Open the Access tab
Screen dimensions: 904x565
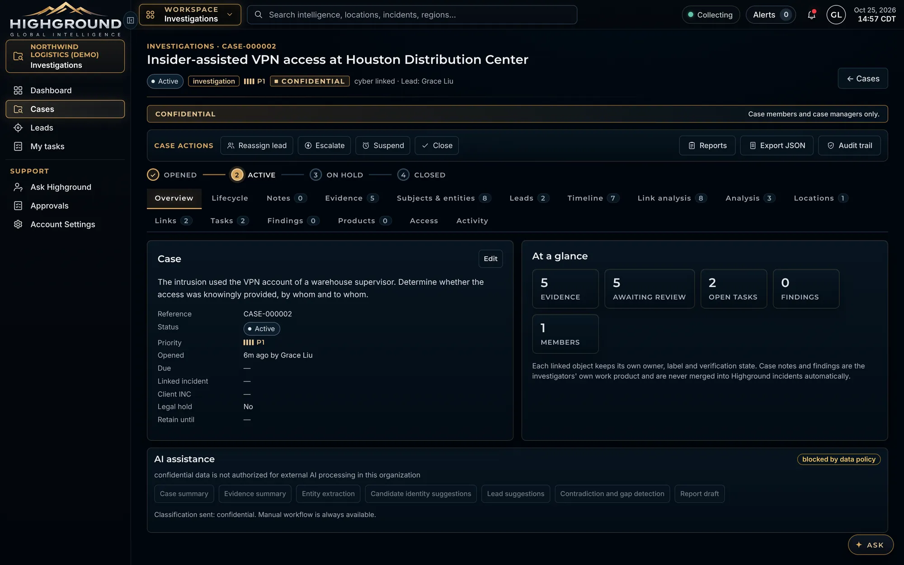pyautogui.click(x=424, y=221)
